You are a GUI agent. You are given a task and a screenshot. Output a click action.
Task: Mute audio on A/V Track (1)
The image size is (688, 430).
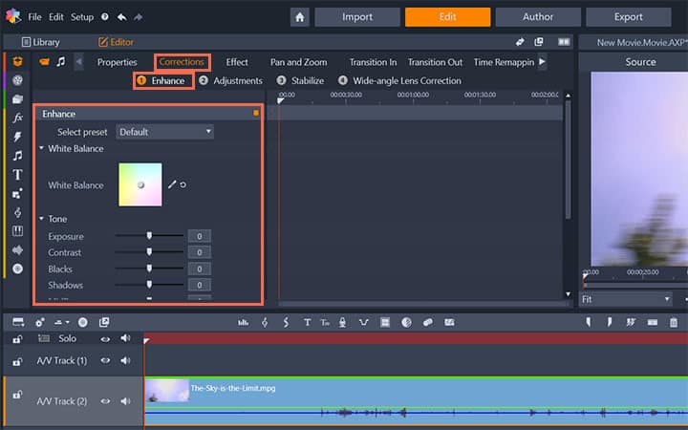tap(125, 360)
